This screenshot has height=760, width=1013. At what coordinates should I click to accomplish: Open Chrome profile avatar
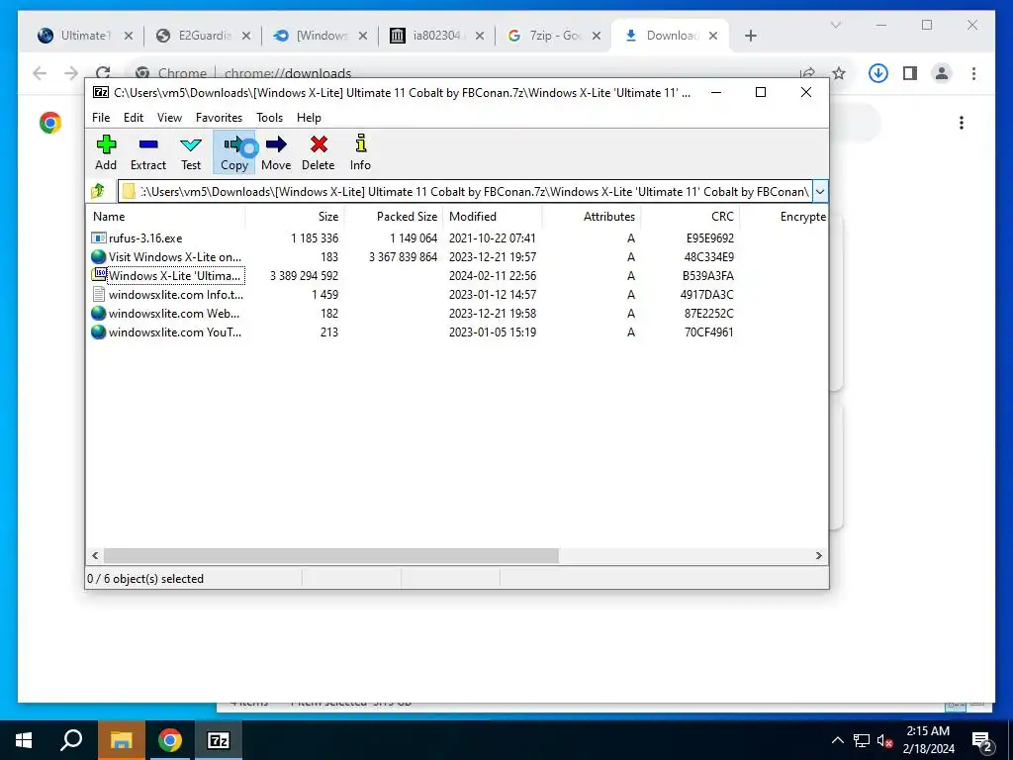pyautogui.click(x=942, y=73)
